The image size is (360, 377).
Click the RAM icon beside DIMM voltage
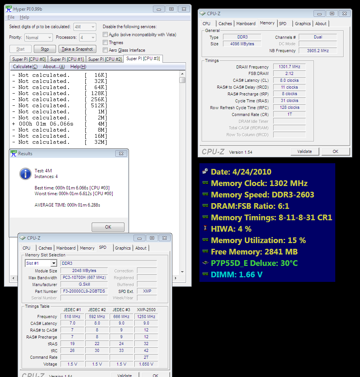pyautogui.click(x=205, y=274)
